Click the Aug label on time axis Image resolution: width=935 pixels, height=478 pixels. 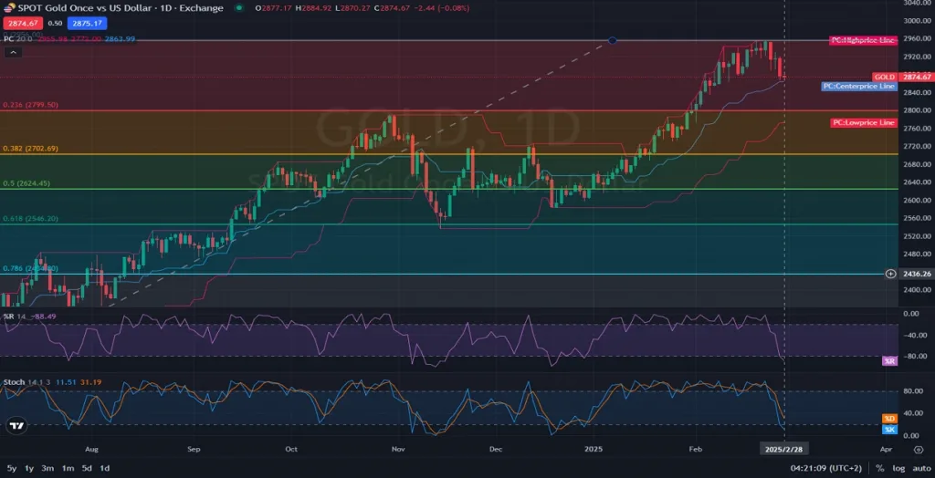pos(91,448)
